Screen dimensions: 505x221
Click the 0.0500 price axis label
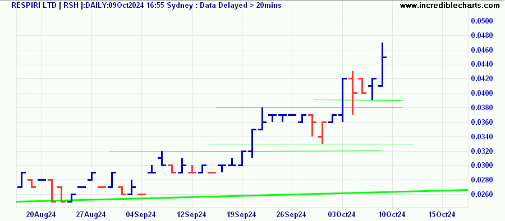[482, 21]
